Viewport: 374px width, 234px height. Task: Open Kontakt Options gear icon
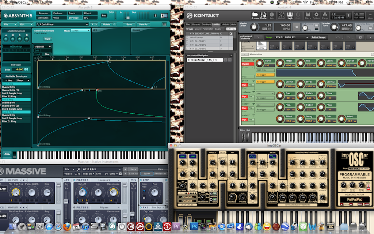(316, 16)
